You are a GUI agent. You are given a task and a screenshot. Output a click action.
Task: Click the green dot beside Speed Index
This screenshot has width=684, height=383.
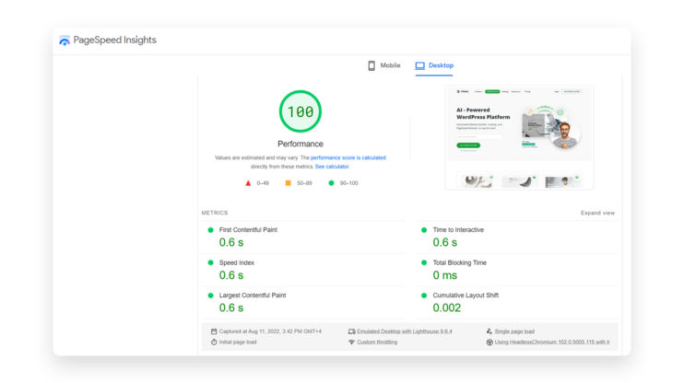(211, 262)
